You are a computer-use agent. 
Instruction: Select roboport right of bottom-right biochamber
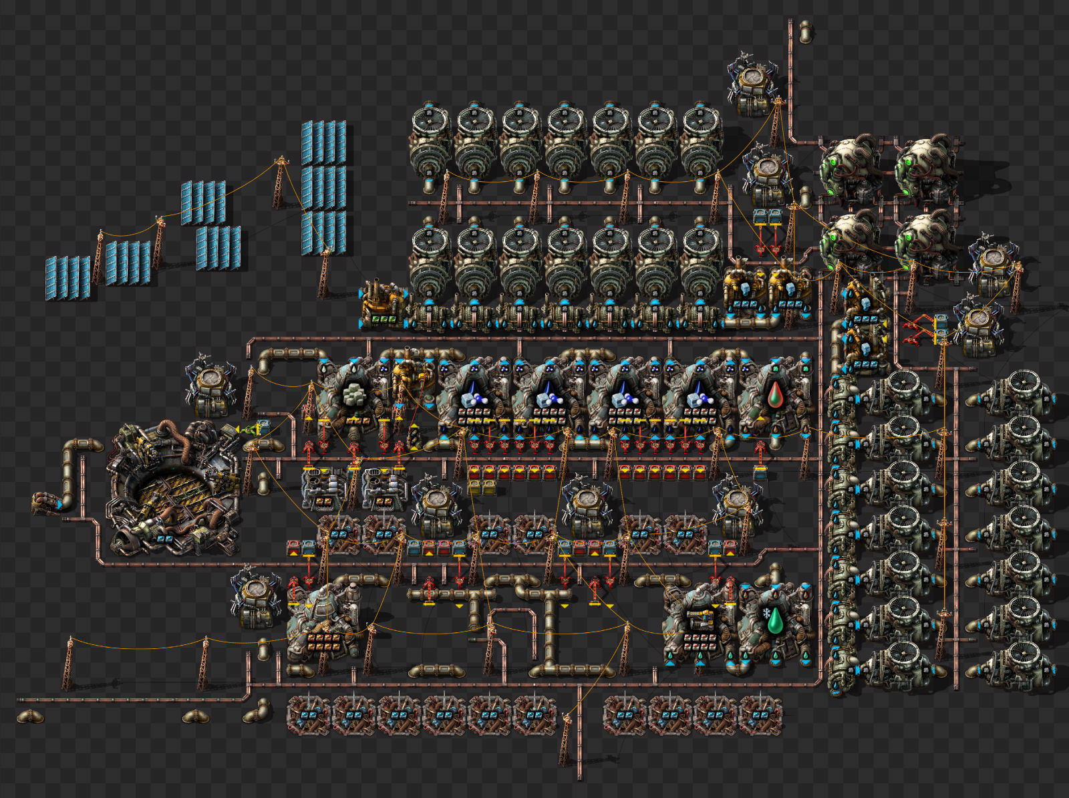click(x=993, y=266)
